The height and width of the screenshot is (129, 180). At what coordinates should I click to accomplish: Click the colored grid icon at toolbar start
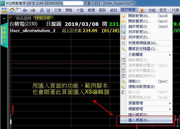click(x=4, y=10)
